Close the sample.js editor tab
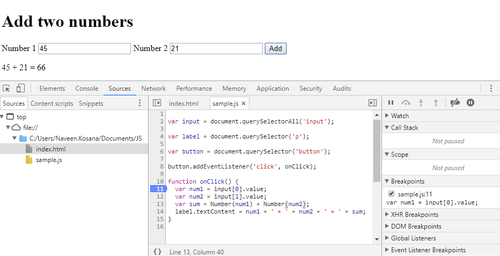500x256 pixels. pos(244,104)
